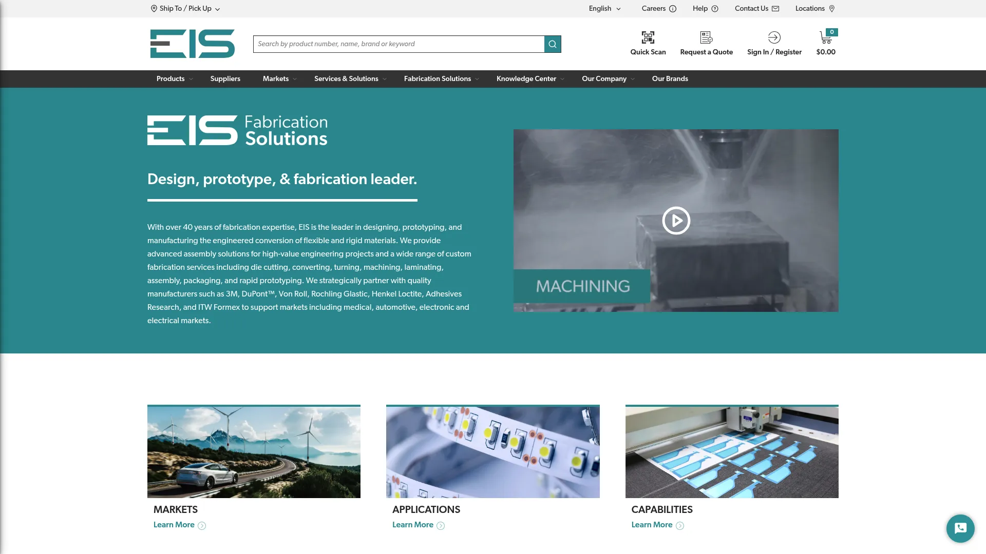986x554 pixels.
Task: Click Learn More under Capabilities
Action: (x=652, y=525)
